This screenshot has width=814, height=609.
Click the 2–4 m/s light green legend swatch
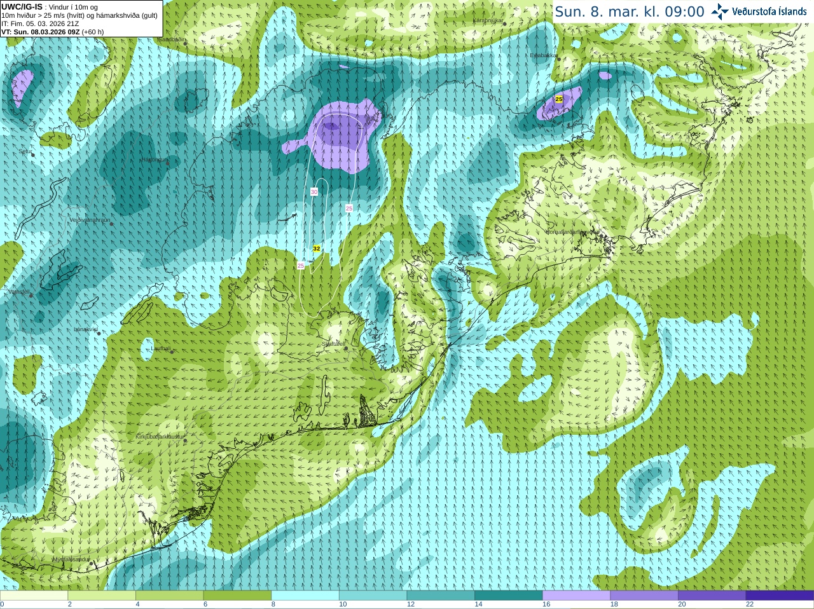[102, 596]
